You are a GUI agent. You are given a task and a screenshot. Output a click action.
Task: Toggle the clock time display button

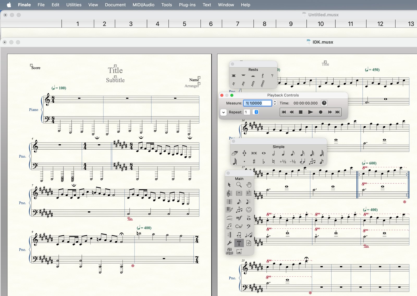[x=324, y=103]
